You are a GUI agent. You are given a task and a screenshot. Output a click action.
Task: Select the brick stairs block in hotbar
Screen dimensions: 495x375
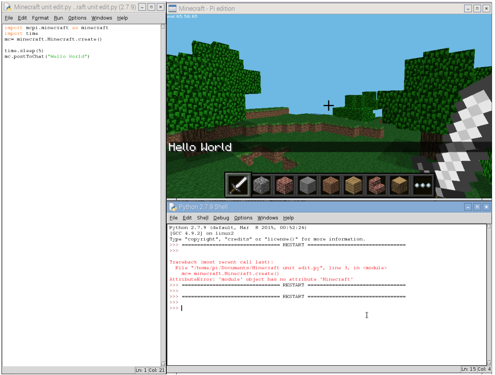376,185
